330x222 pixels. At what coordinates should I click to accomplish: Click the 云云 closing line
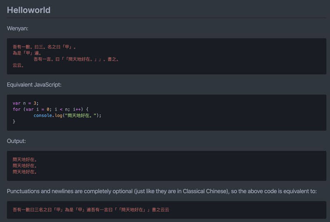click(18, 65)
